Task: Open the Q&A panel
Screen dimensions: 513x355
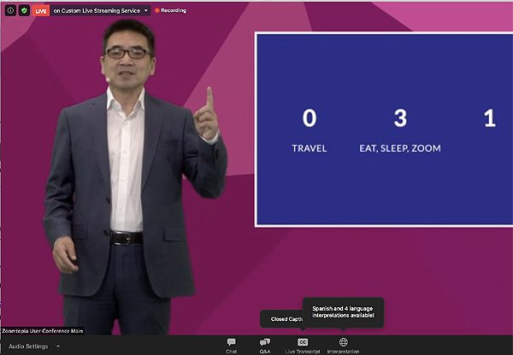Action: 265,343
